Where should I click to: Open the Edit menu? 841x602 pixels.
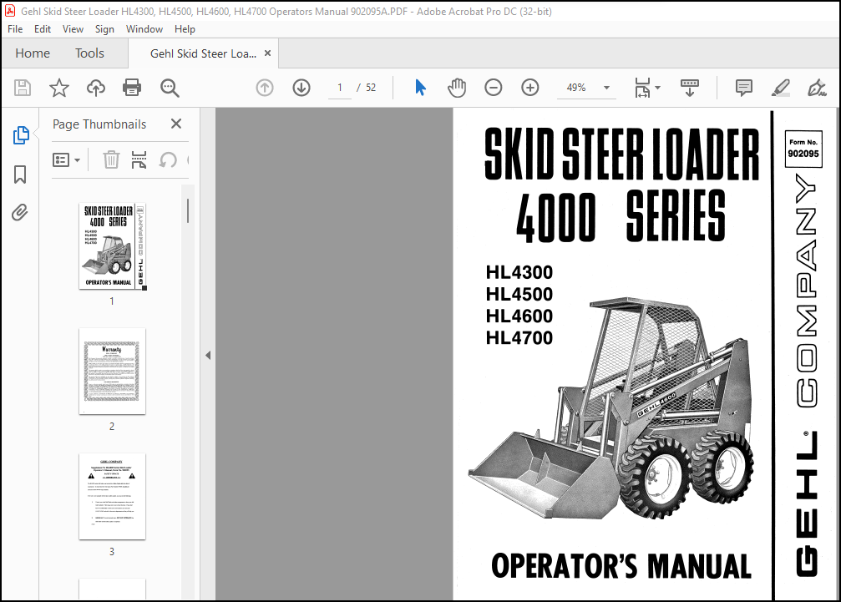43,29
